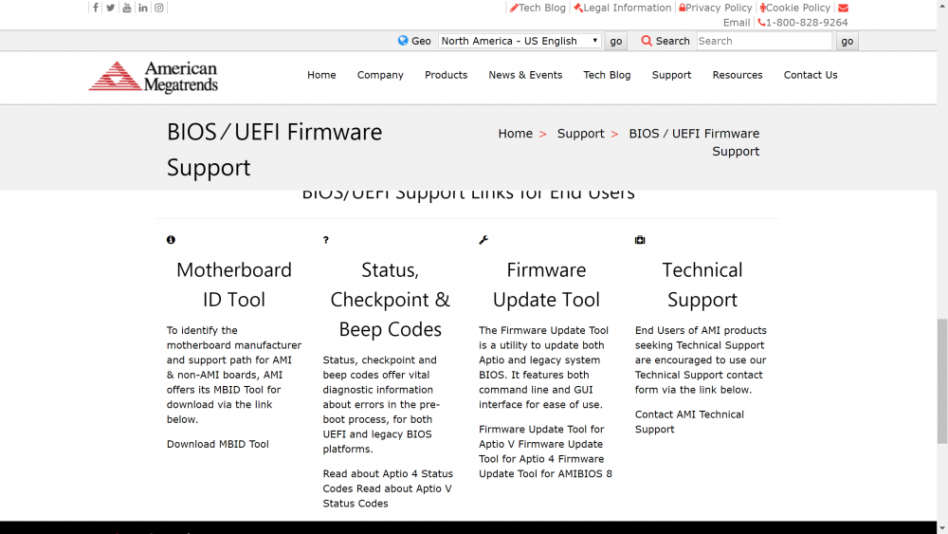Screen dimensions: 948x534
Task: Open the Legal Information link
Action: (622, 8)
